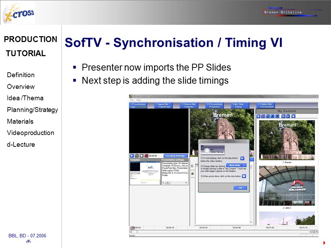
Task: Click the red X delete icon in My Content toolbar
Action: [x=263, y=116]
